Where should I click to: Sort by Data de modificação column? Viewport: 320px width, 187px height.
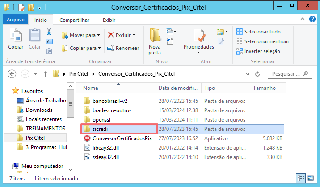coord(179,88)
